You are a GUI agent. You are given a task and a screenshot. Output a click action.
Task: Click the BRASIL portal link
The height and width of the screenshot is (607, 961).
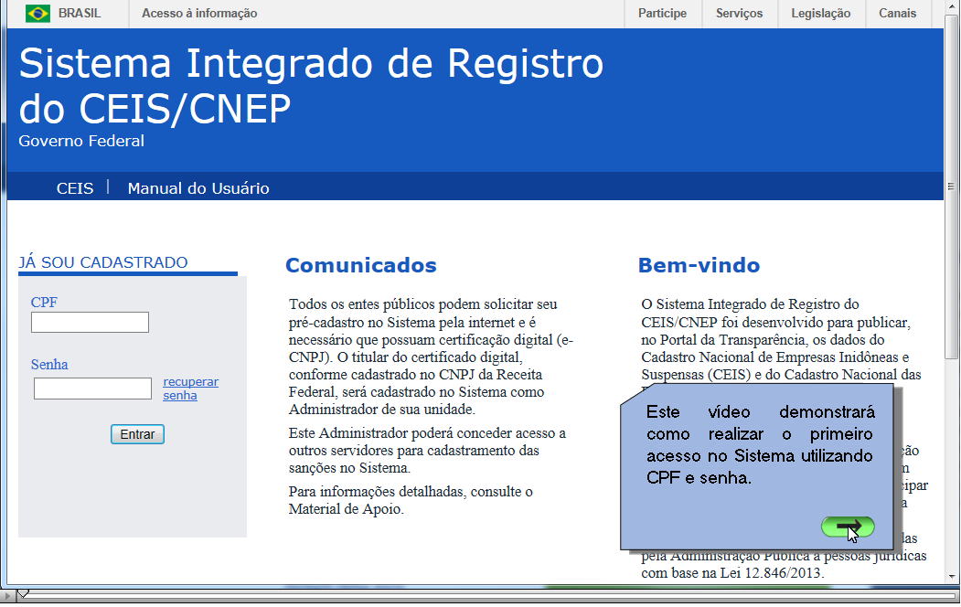click(80, 14)
